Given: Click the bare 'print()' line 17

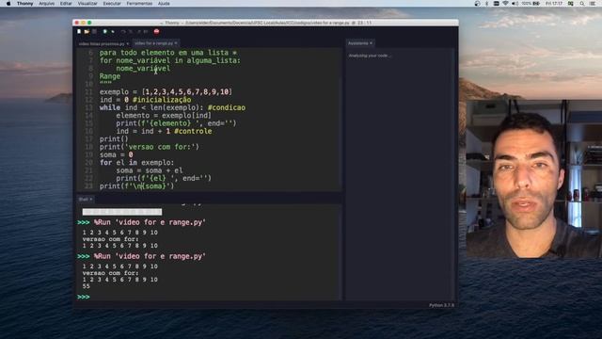Looking at the screenshot, I should pos(114,138).
